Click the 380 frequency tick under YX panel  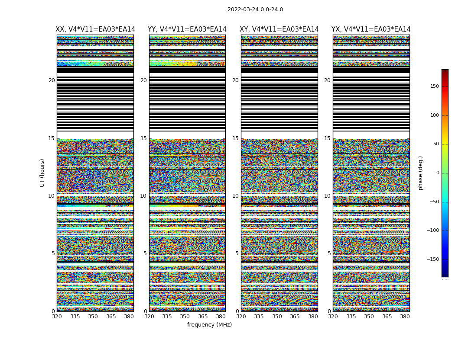click(x=405, y=317)
